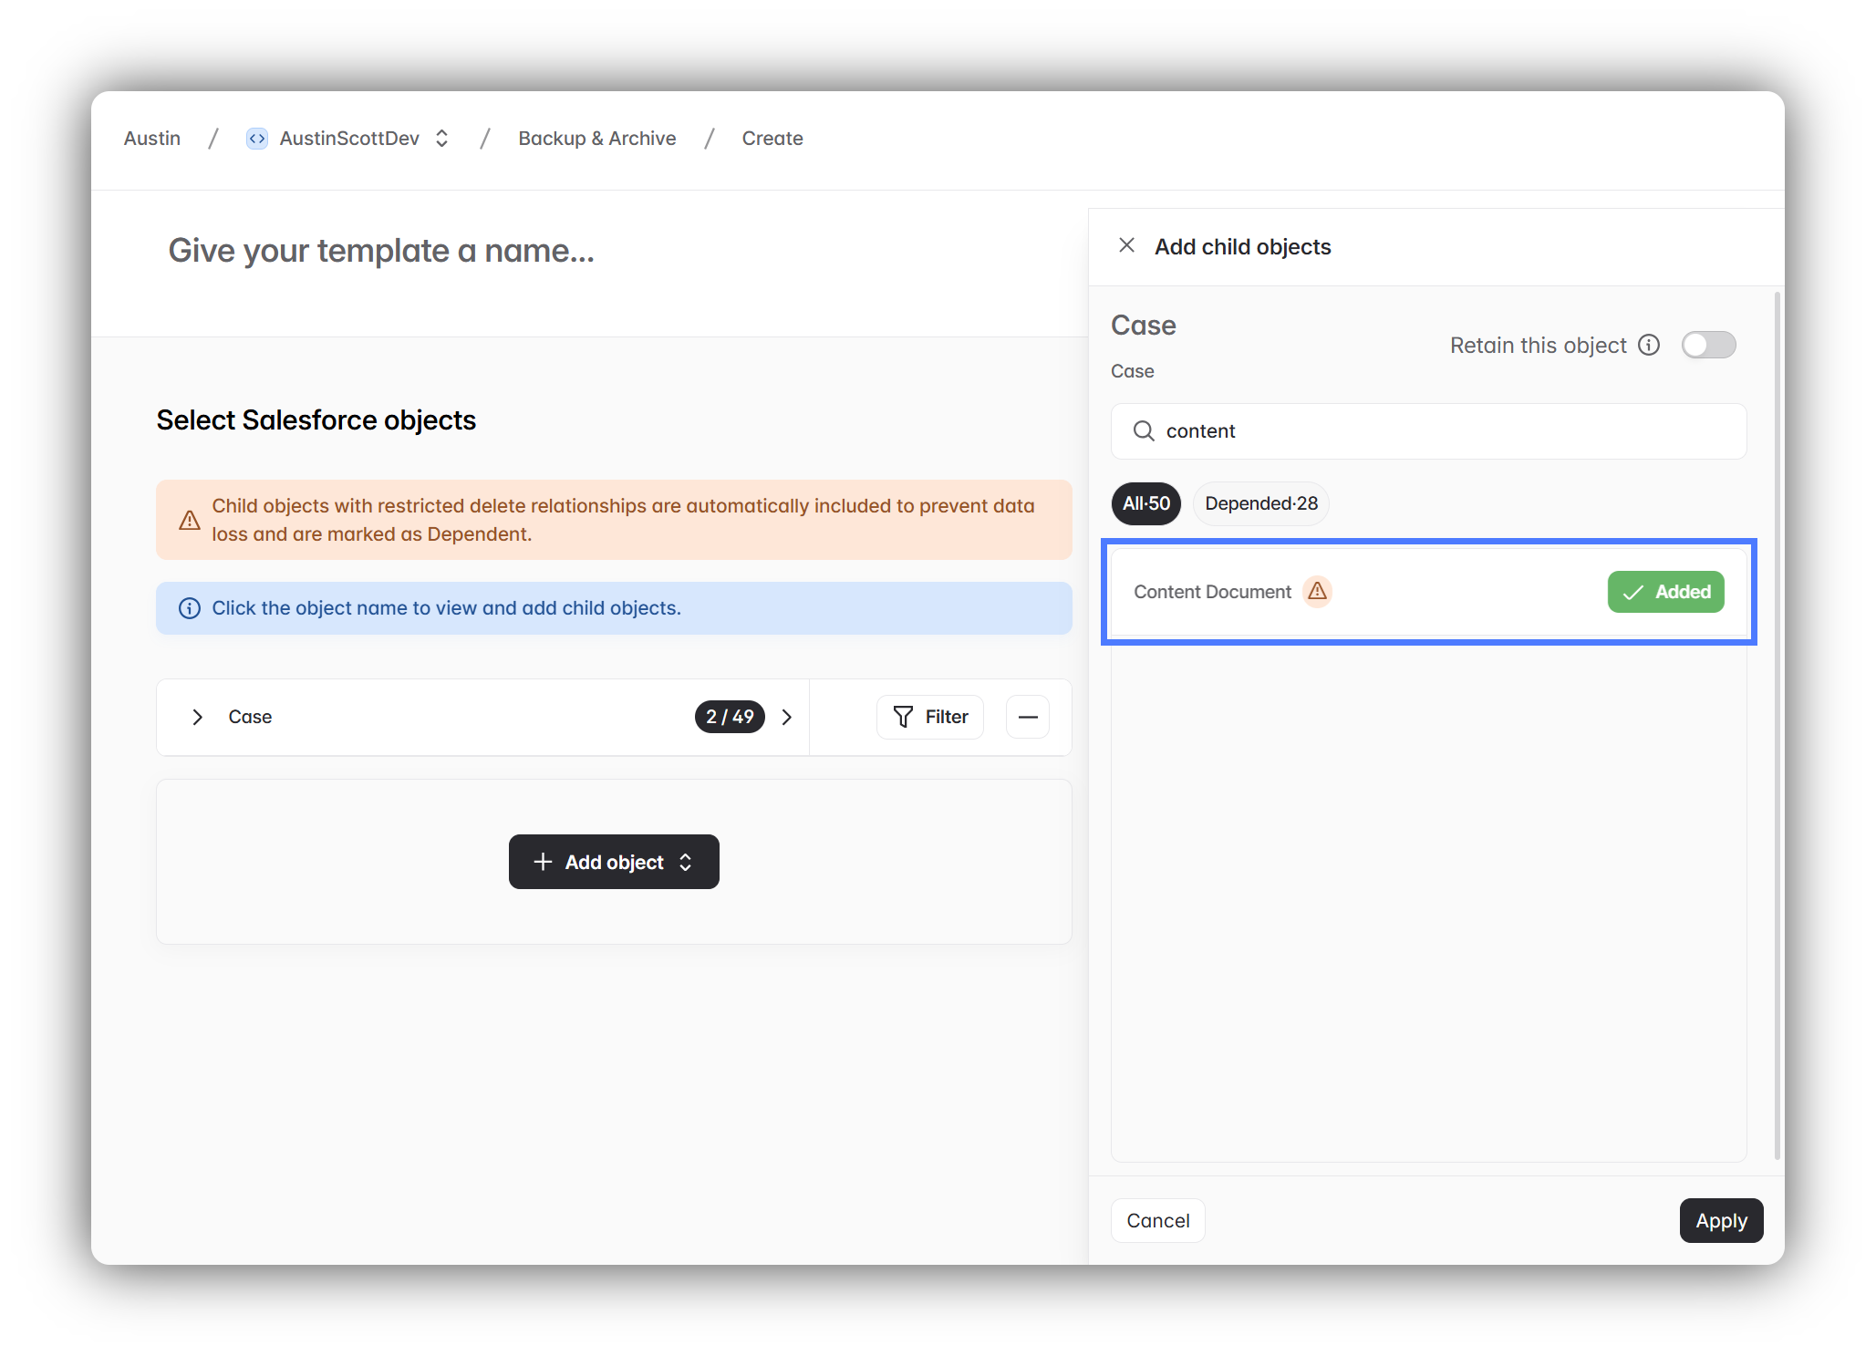Open the AustinScottDev environment switcher

442,139
